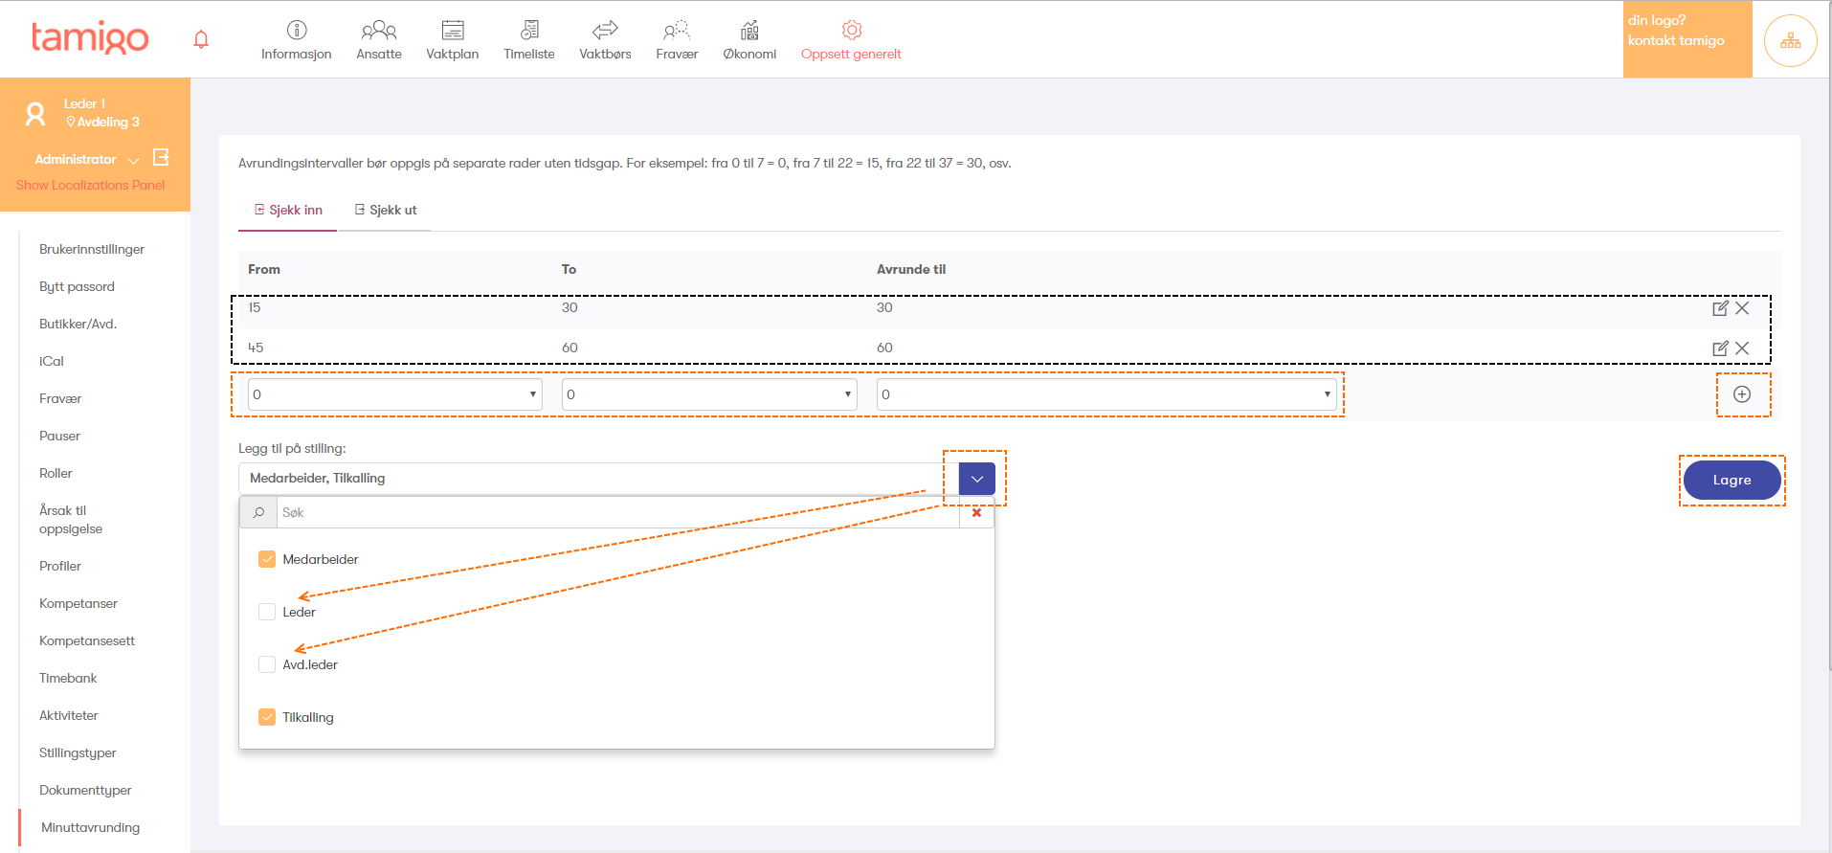Open iCal in sidebar

52,361
